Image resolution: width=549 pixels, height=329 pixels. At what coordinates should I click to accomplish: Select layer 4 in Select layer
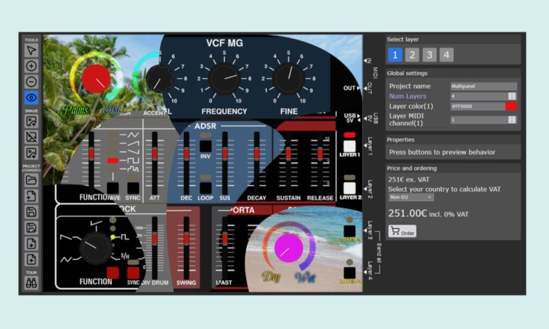pyautogui.click(x=447, y=54)
